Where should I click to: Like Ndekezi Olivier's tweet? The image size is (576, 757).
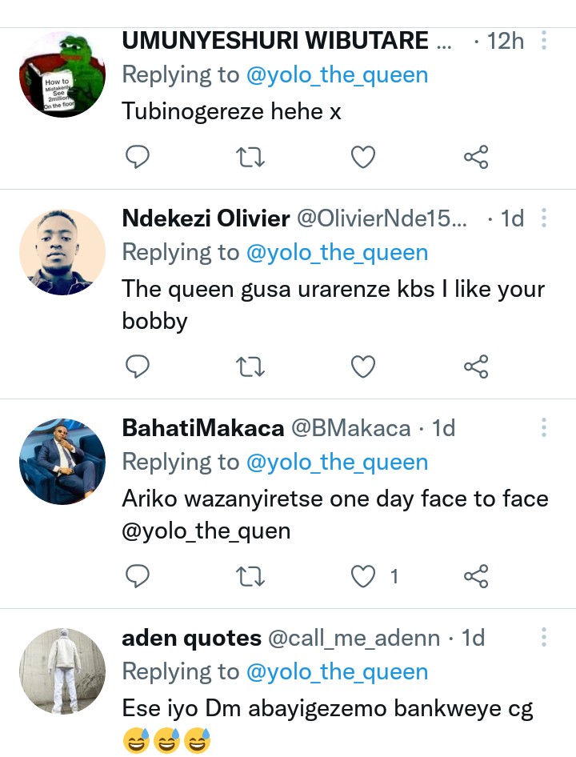click(x=364, y=366)
